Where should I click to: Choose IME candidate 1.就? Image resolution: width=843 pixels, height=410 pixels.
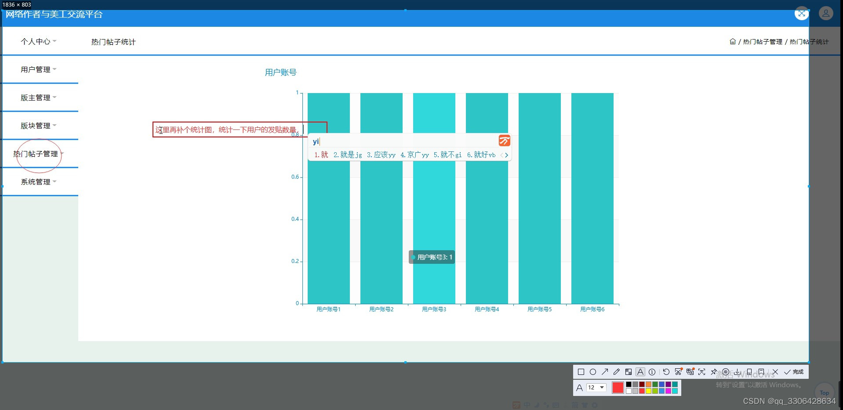coord(321,155)
